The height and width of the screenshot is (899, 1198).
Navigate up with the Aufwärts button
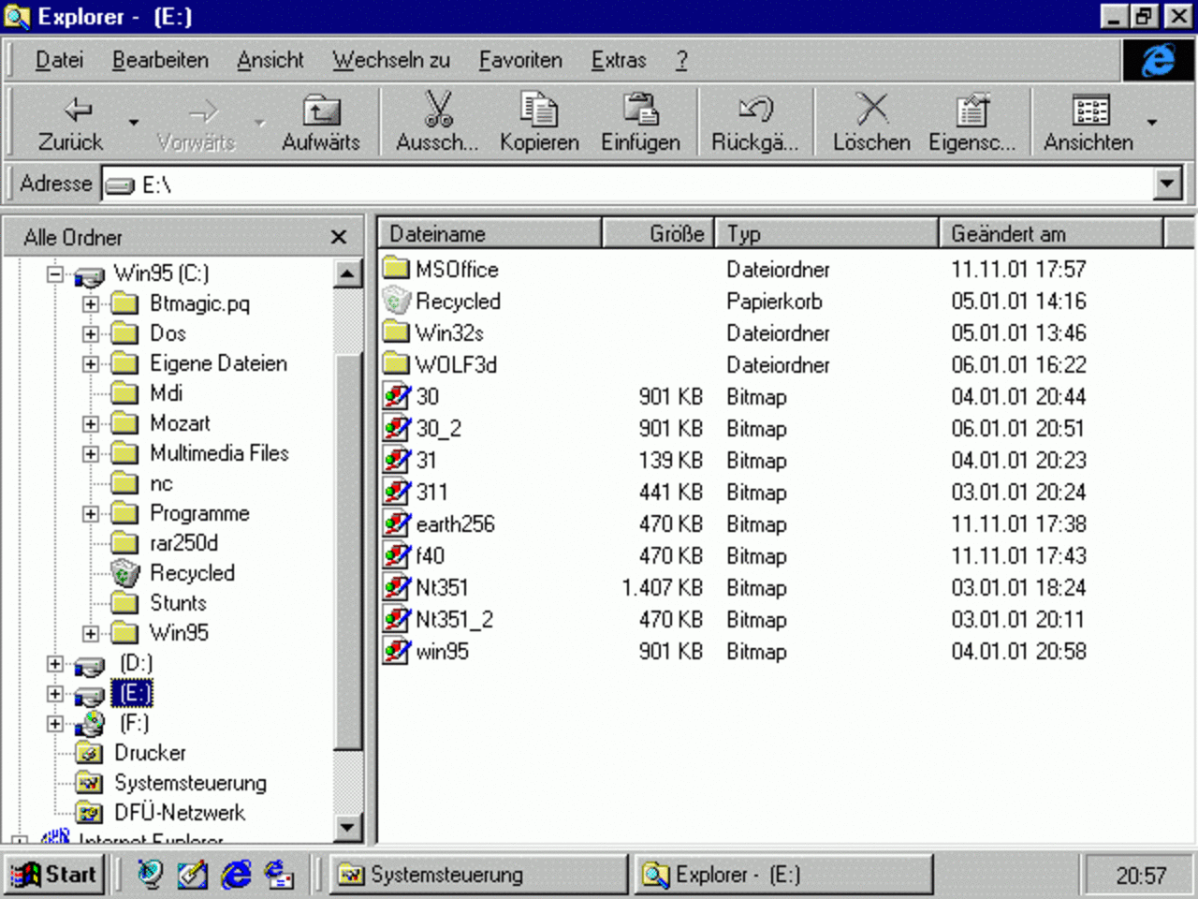(x=320, y=123)
